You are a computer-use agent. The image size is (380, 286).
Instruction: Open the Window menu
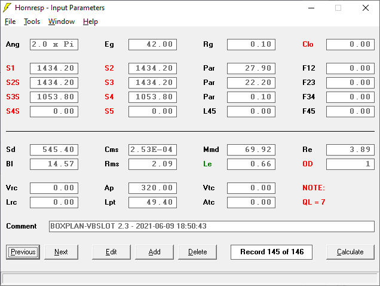coord(62,22)
